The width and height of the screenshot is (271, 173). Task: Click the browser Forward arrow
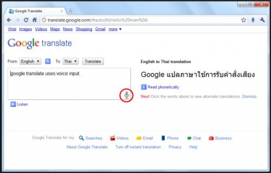(x=17, y=20)
